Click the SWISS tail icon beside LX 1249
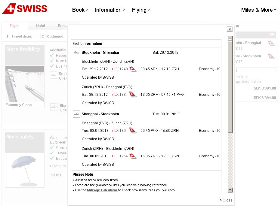This screenshot has height=206, width=278. [x=133, y=69]
